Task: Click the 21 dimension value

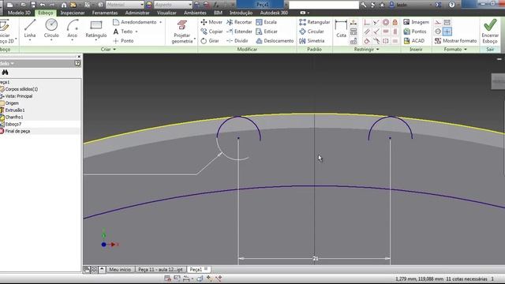Action: coord(316,258)
